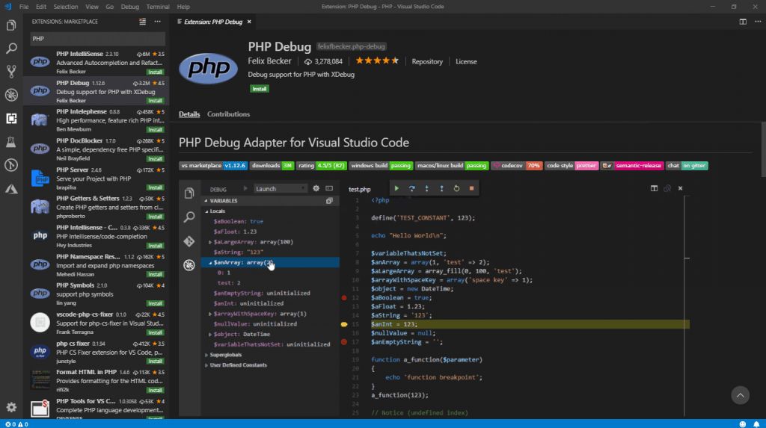Open Source Control view in activity bar

coord(11,71)
